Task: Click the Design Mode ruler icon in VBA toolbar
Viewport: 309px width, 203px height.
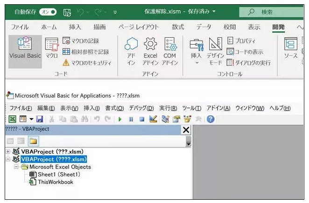Action: 153,119
